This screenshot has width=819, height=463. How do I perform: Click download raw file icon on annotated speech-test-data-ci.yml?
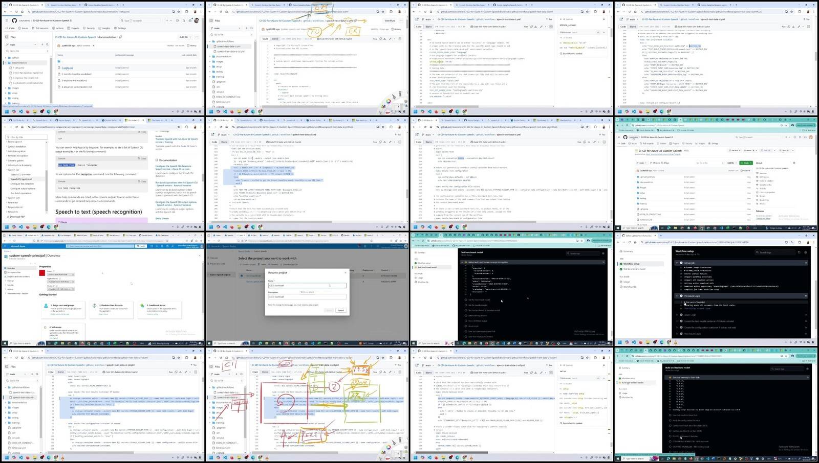click(384, 38)
